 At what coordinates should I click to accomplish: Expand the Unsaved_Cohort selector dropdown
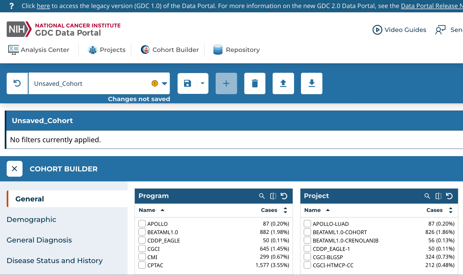pos(164,84)
